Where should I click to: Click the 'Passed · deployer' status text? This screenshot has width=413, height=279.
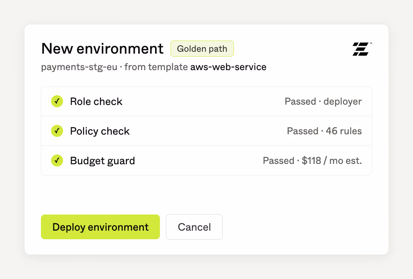tap(323, 102)
